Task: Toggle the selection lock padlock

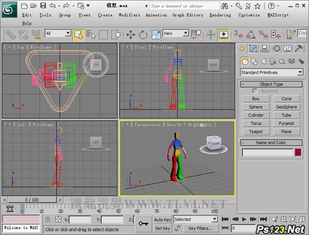Action: click(47, 219)
